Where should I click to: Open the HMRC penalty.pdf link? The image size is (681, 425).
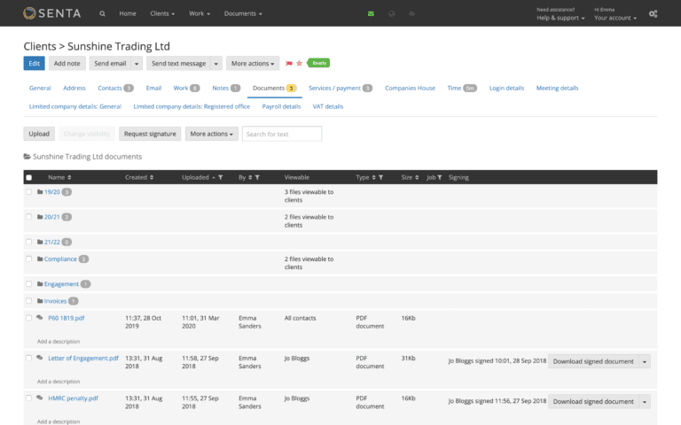pyautogui.click(x=73, y=398)
